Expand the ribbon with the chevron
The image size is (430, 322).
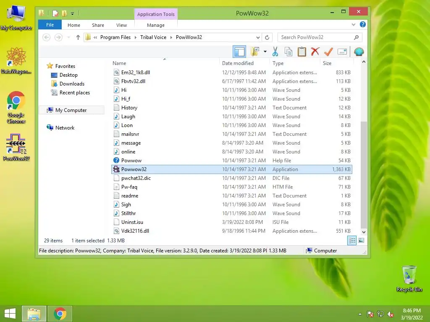(x=354, y=25)
